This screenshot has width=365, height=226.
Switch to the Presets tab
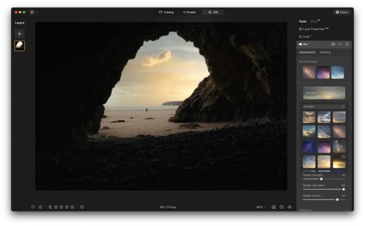coord(189,12)
